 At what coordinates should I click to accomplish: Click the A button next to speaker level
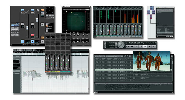coord(42,41)
